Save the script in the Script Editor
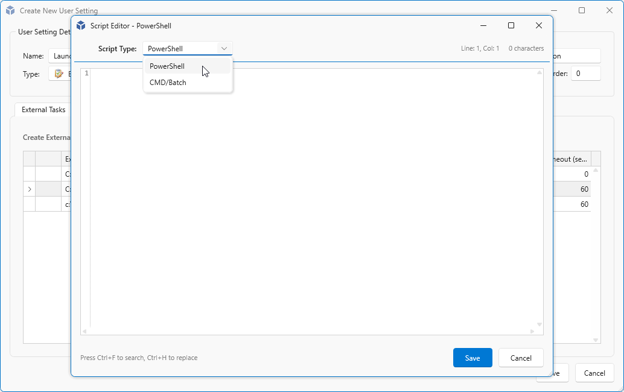 473,358
